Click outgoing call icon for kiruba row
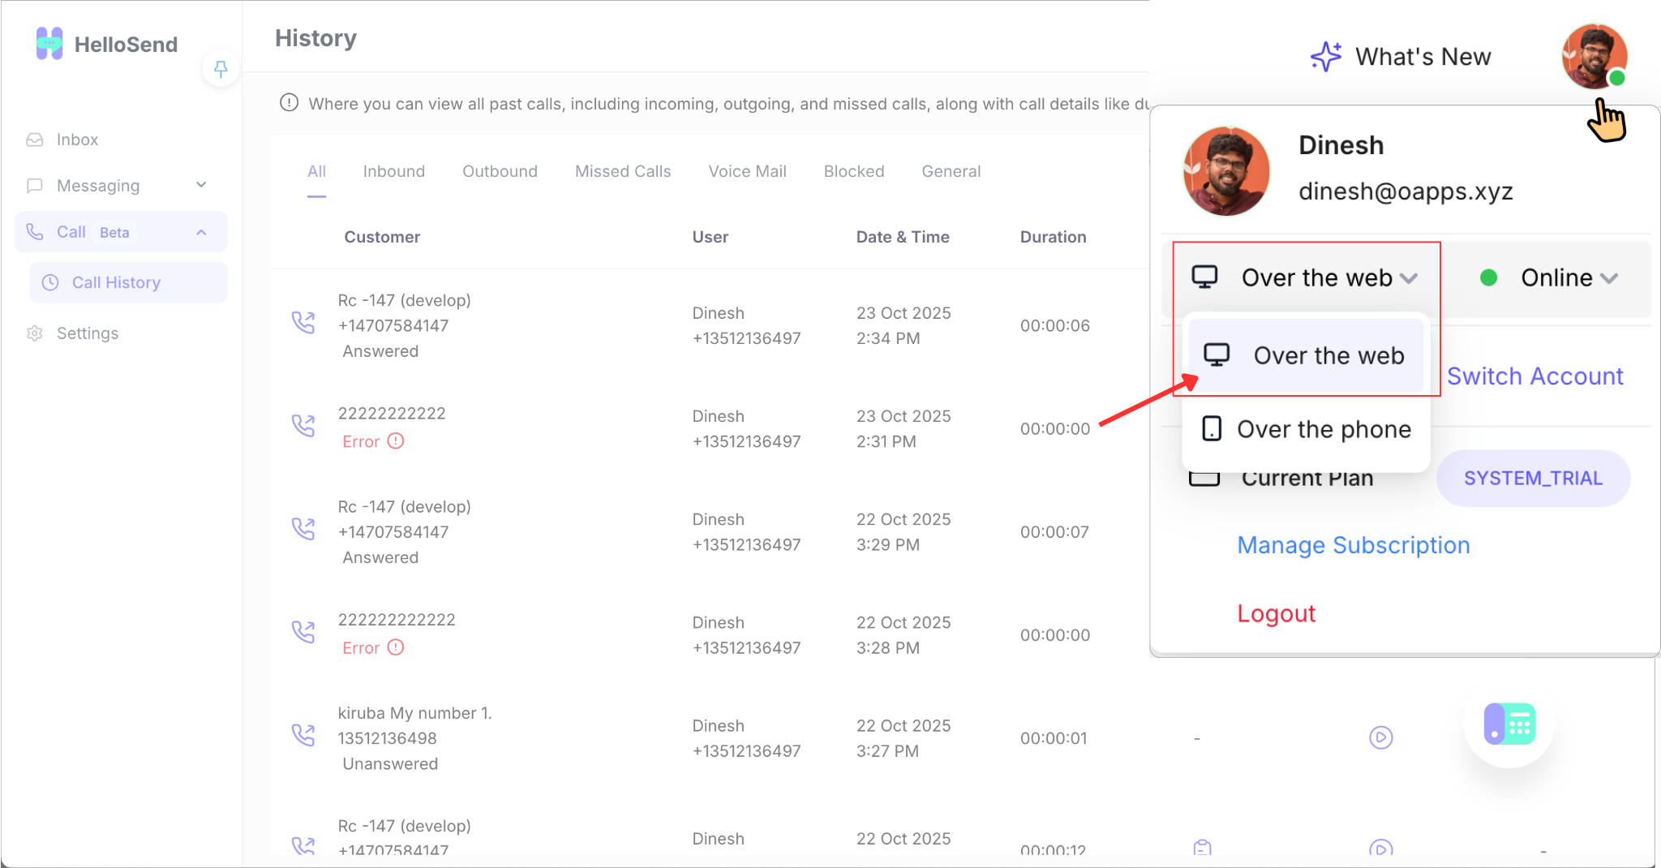This screenshot has width=1661, height=868. pos(303,735)
